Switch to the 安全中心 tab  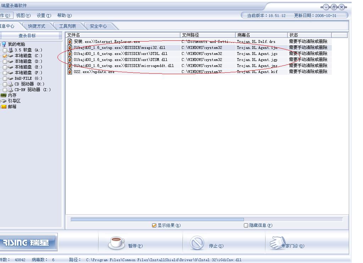tap(98, 26)
